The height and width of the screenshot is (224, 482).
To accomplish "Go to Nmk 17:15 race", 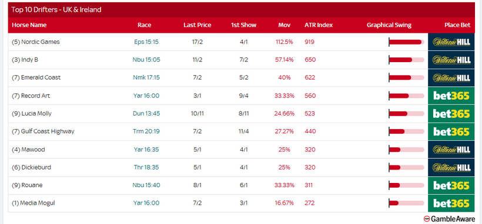I will (146, 77).
